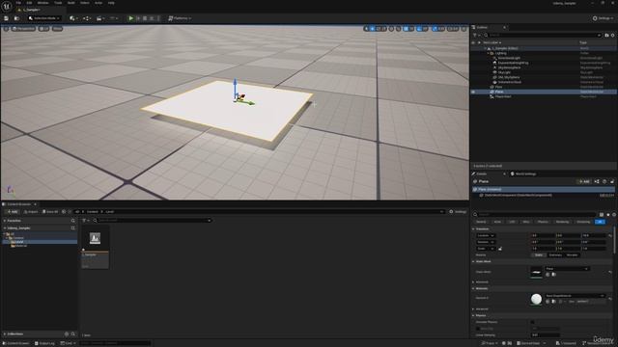
Task: Maximize or restore the viewport
Action: click(463, 29)
